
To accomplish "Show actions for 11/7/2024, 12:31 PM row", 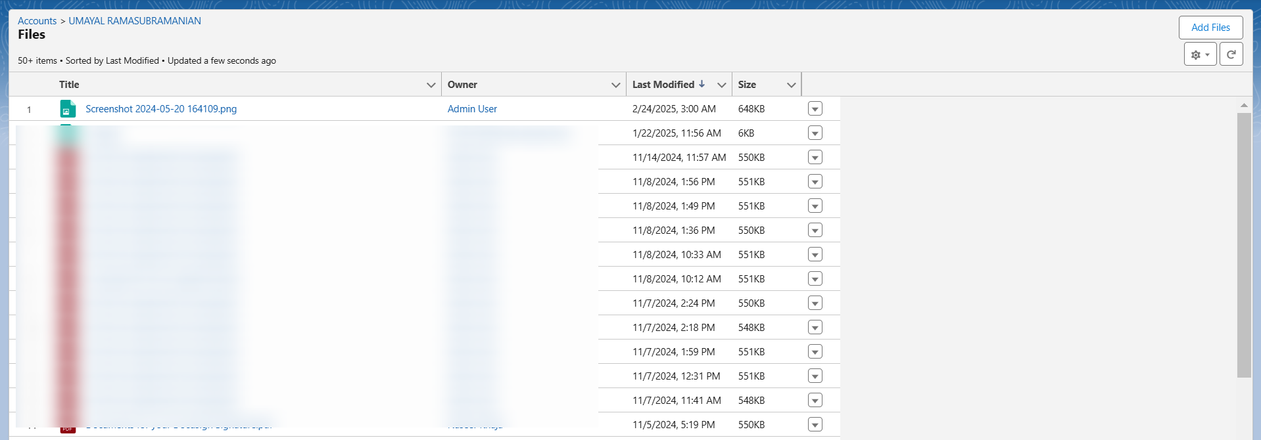I will 815,376.
